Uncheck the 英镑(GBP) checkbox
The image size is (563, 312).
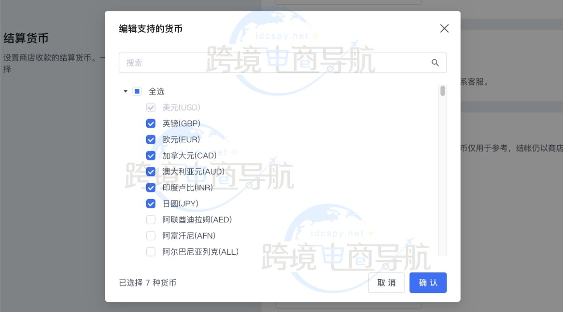(151, 123)
